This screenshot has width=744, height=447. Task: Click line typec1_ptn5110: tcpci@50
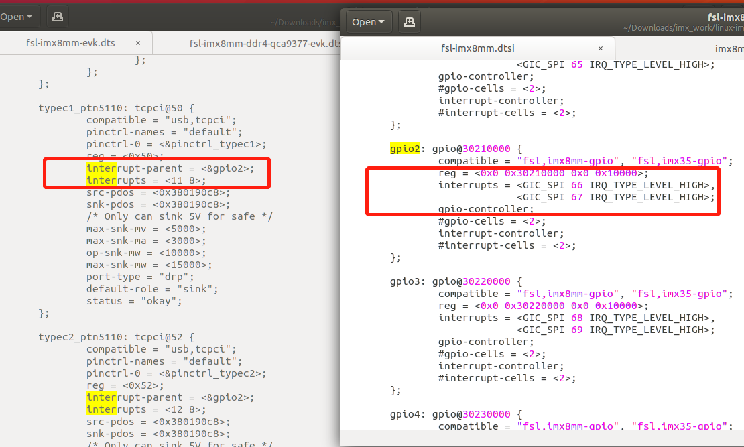[117, 108]
